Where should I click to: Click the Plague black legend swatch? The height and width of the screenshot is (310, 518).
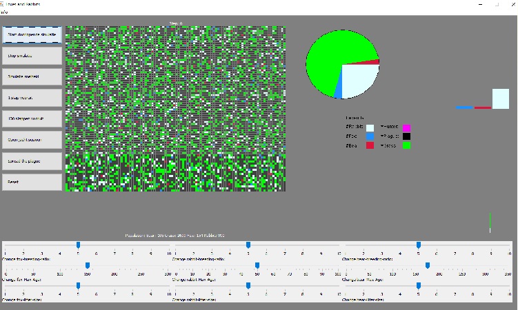coord(407,136)
